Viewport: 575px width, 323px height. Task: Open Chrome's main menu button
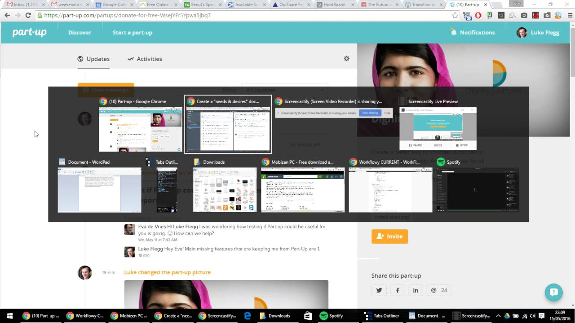point(569,15)
